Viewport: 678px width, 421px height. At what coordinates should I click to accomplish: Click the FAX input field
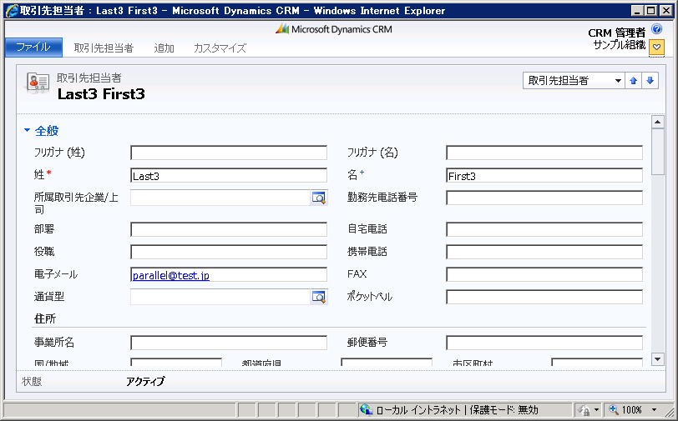click(544, 274)
